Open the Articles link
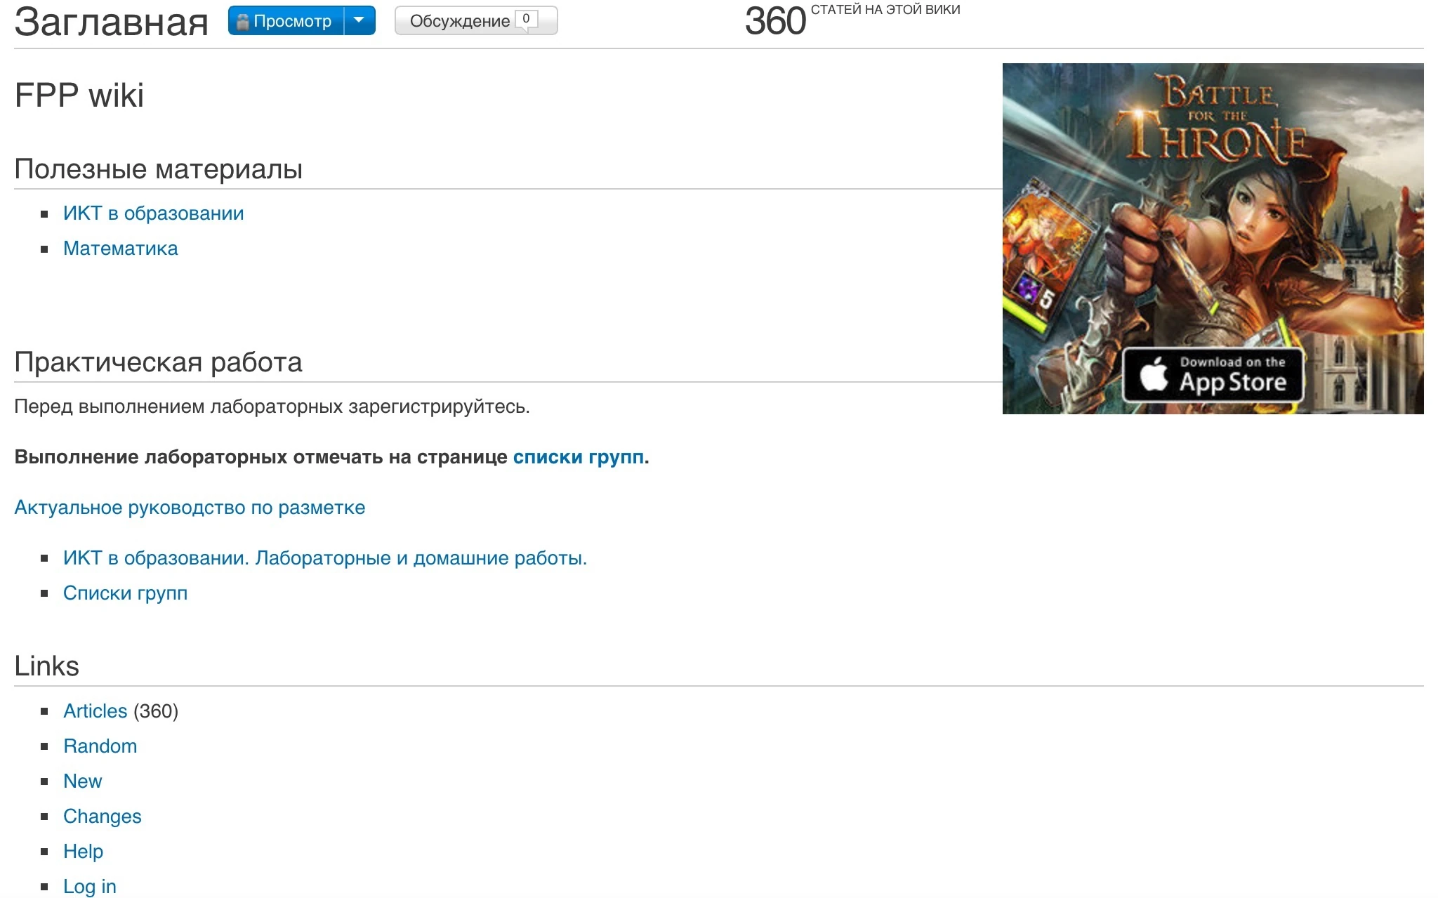The height and width of the screenshot is (898, 1438). (95, 711)
